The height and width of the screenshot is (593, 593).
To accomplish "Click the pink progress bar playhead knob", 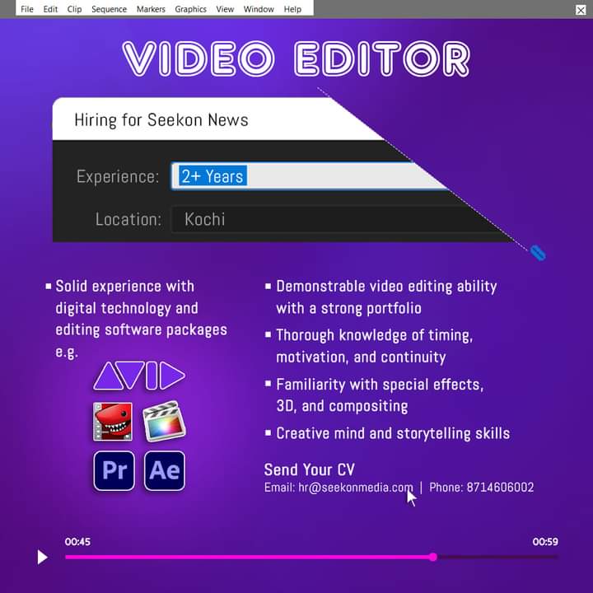I will coord(433,558).
